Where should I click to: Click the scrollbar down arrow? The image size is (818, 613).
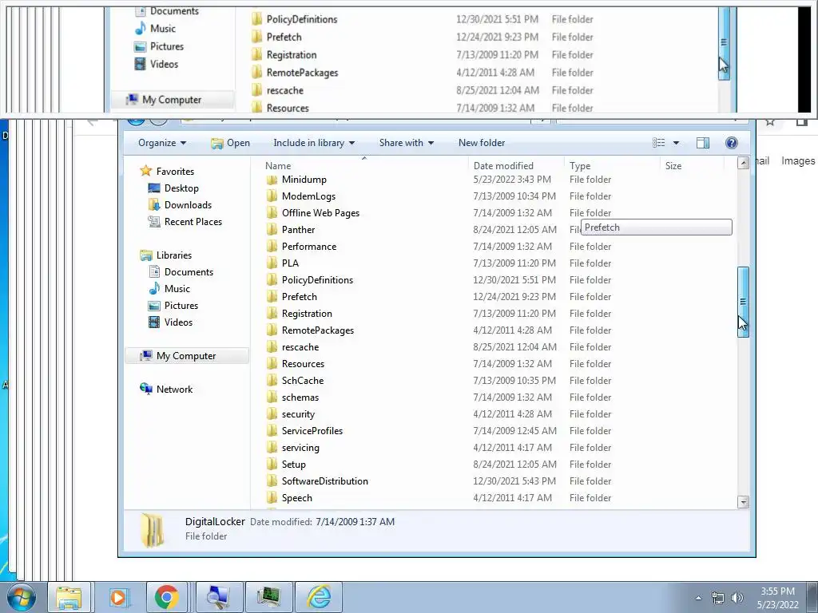coord(743,502)
